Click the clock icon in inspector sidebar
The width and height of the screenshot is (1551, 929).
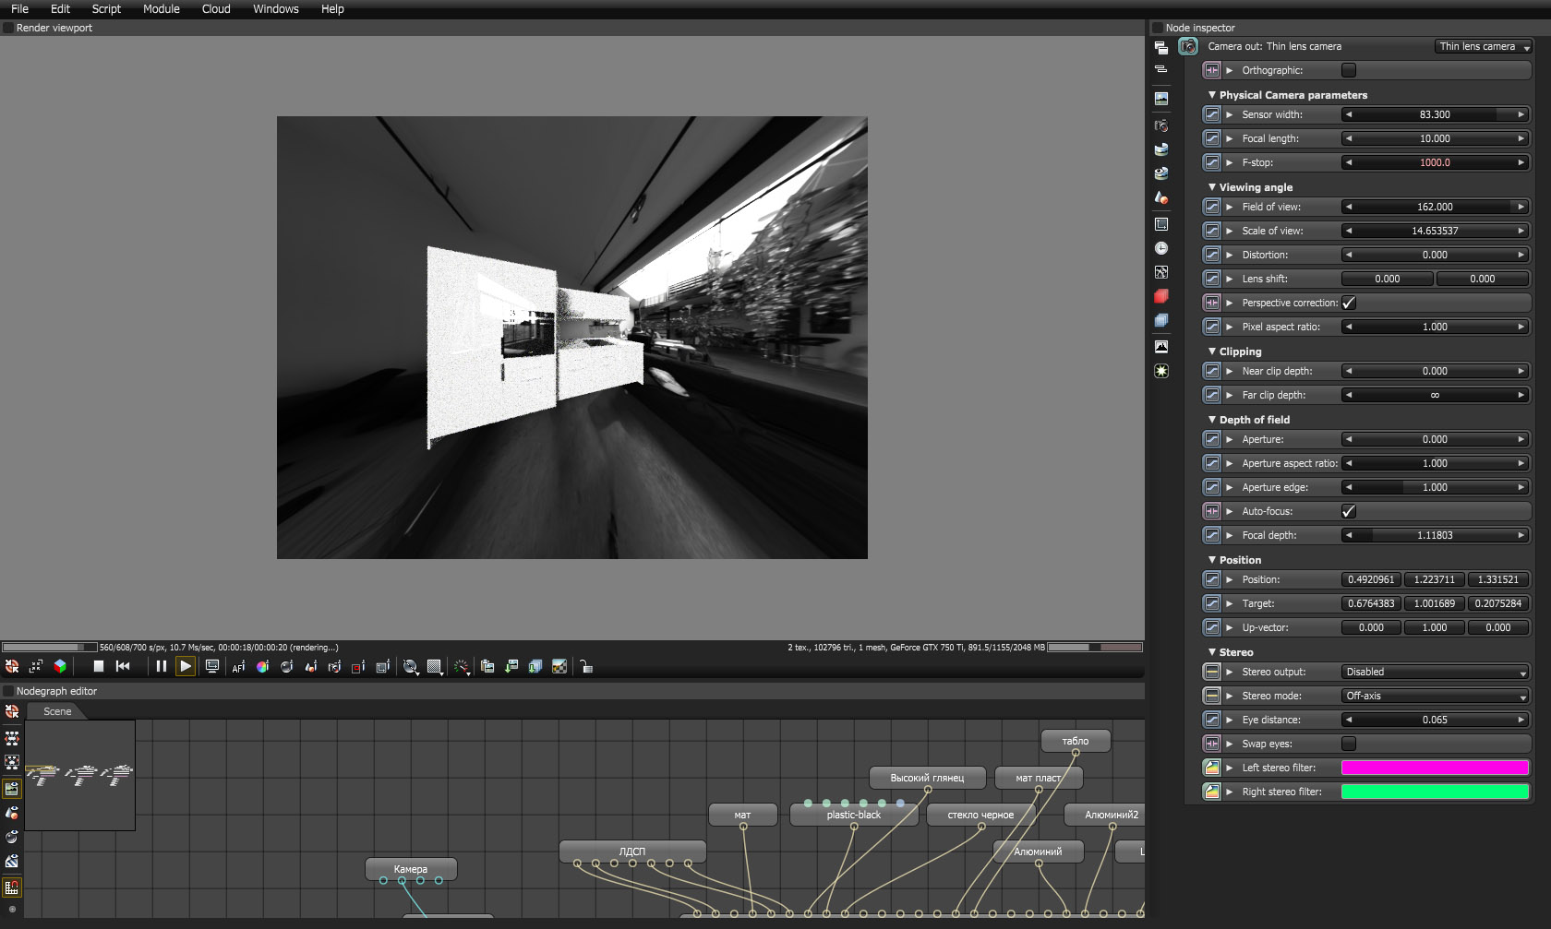1161,248
